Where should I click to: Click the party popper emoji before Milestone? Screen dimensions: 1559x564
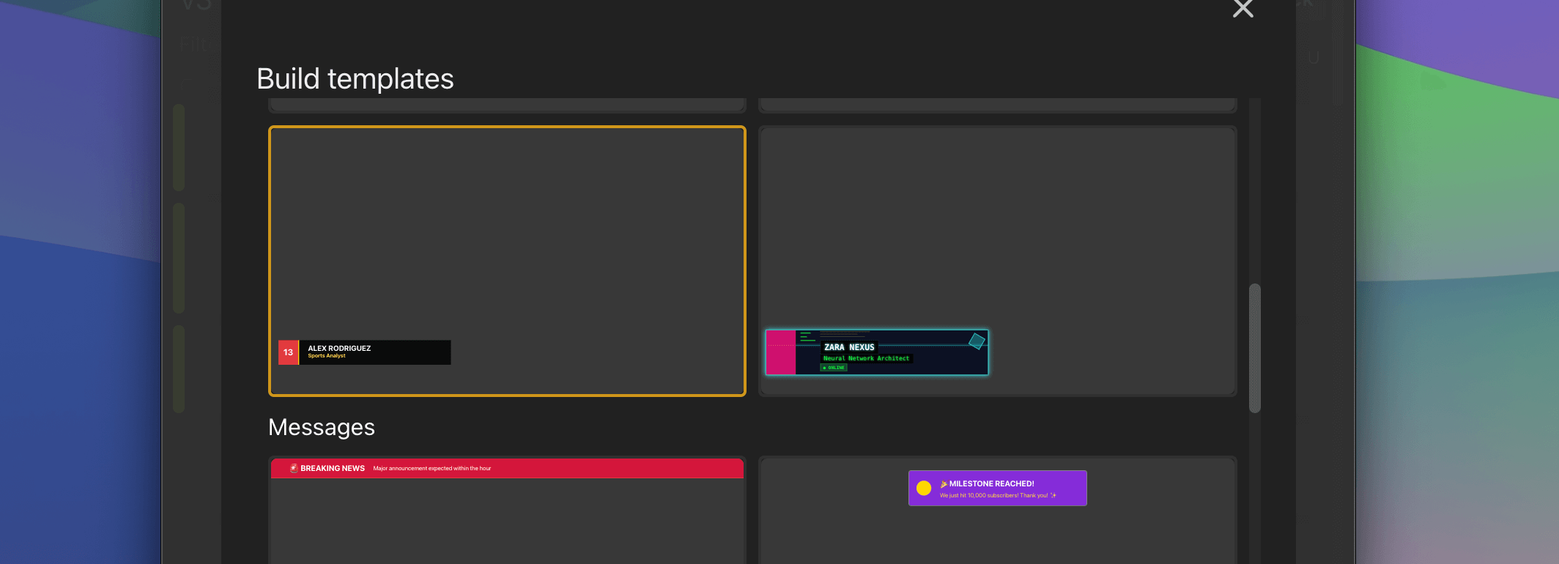[944, 483]
